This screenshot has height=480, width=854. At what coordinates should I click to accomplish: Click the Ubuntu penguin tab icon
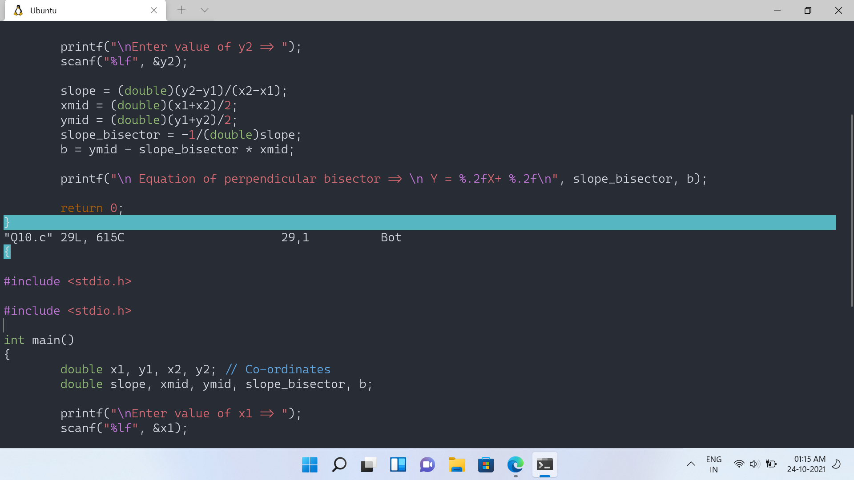18,10
